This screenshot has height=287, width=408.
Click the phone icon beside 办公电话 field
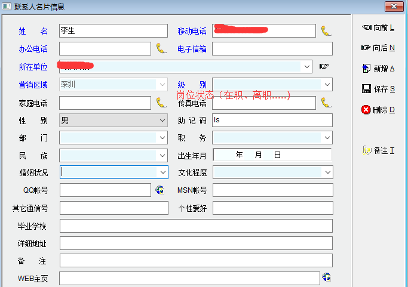pos(161,49)
